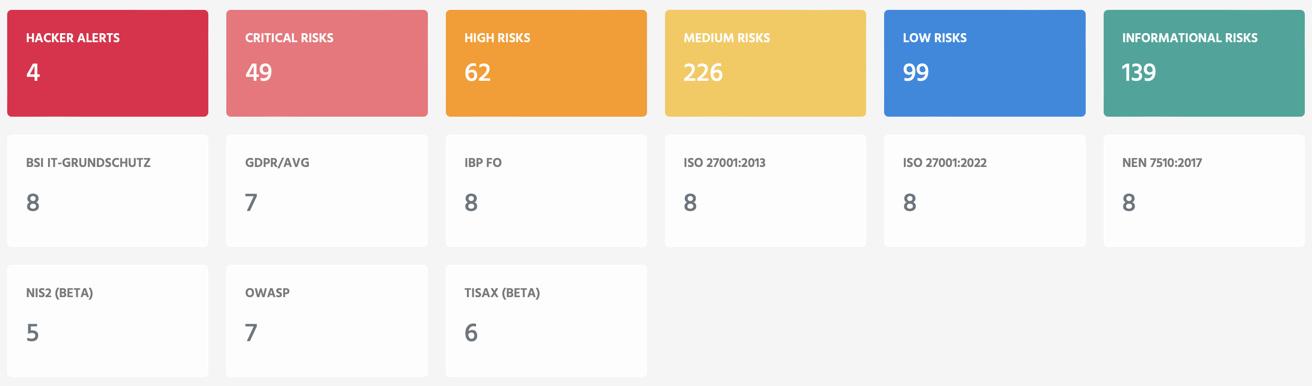Viewport: 1312px width, 386px height.
Task: Click the 49 critical risks count
Action: click(x=259, y=72)
